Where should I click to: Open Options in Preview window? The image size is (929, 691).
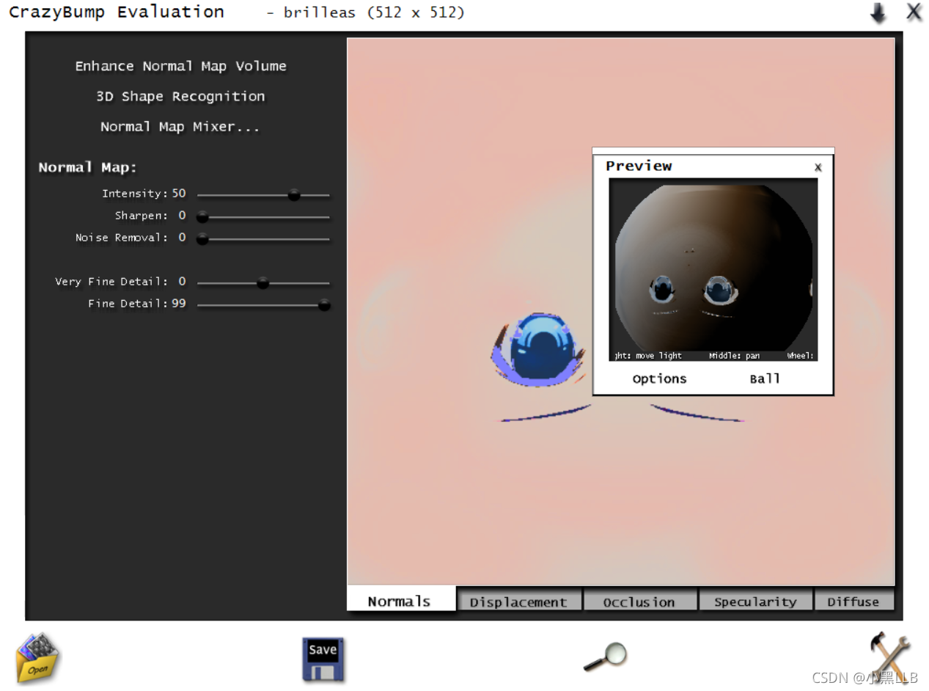pos(660,379)
